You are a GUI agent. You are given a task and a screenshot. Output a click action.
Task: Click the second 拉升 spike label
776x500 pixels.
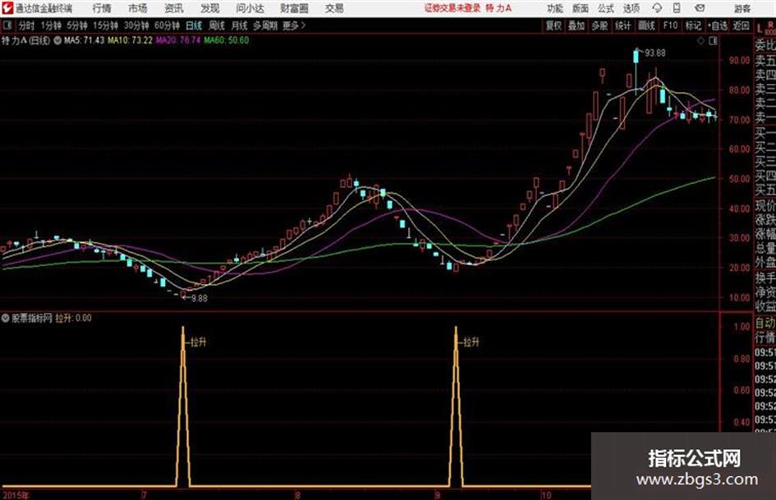pos(471,342)
